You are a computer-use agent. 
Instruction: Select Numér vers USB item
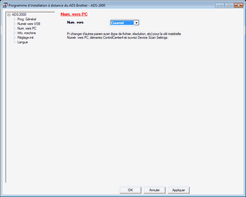point(29,24)
